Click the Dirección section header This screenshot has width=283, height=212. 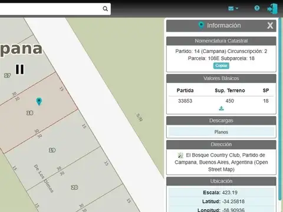[221, 144]
